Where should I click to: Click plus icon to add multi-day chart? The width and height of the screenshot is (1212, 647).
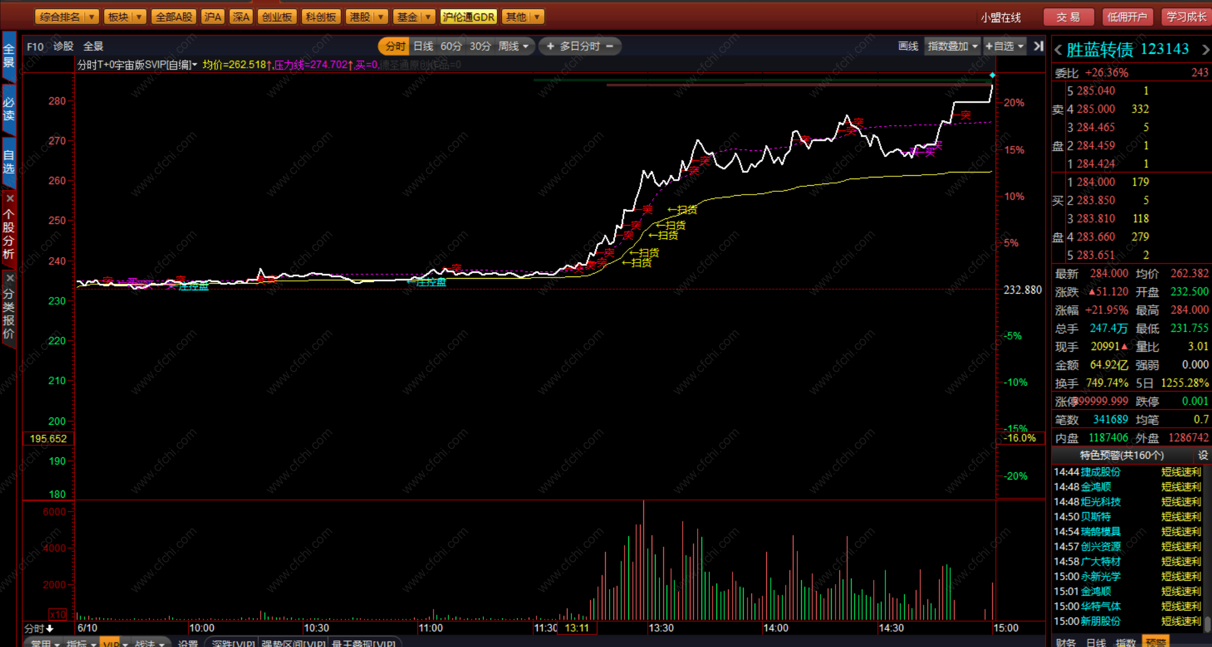[x=550, y=46]
